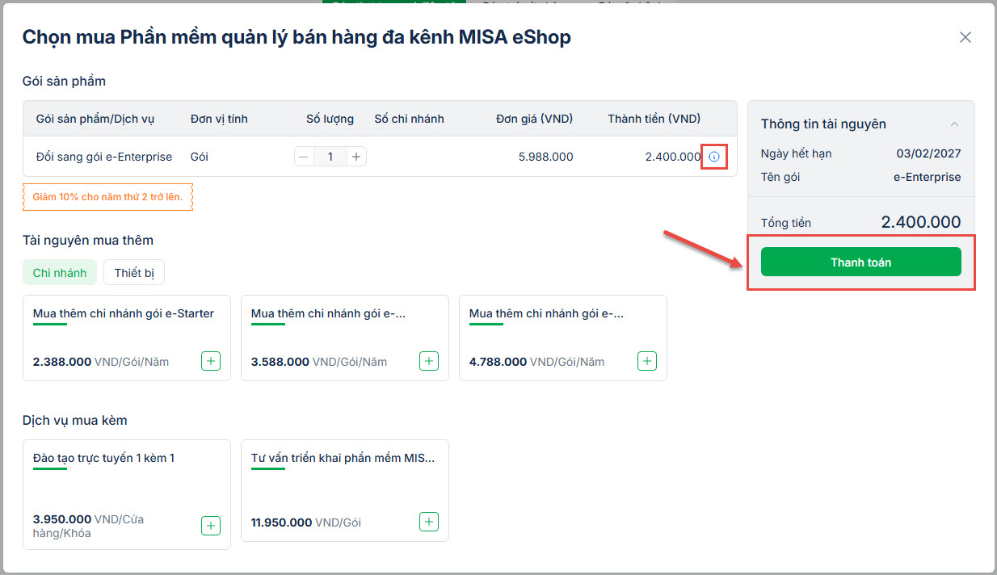The image size is (997, 575).
Task: Add the 4.788.000 VND branch package
Action: [x=647, y=361]
